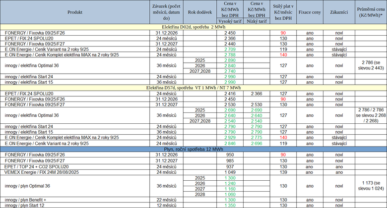Select the 'Vysoký tarif' subheader
Screen dimensions: 387x208
coord(230,21)
